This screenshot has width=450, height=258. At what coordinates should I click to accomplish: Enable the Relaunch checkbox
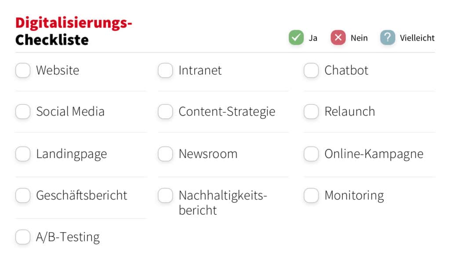[311, 111]
